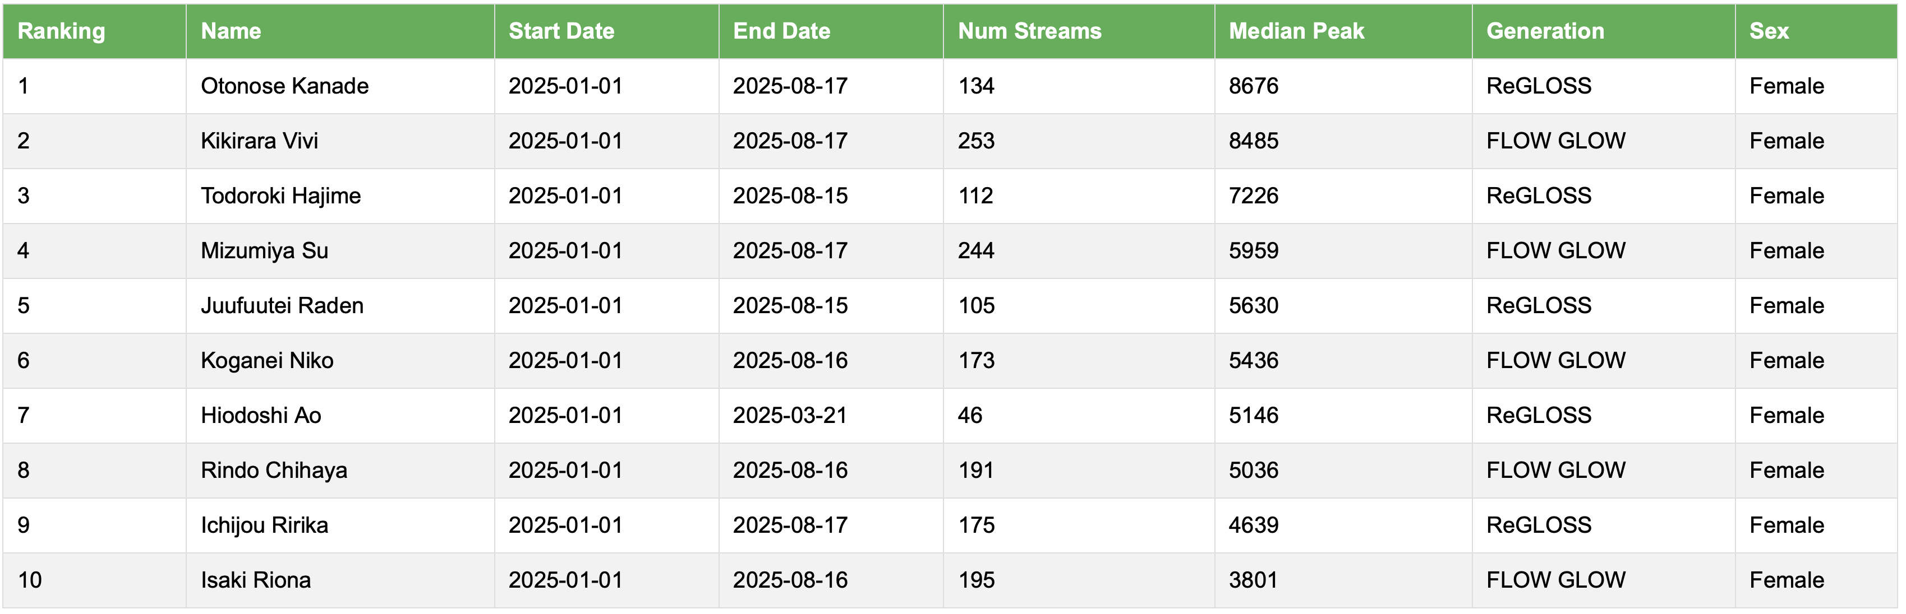
Task: Click num streams value 105
Action: click(976, 305)
